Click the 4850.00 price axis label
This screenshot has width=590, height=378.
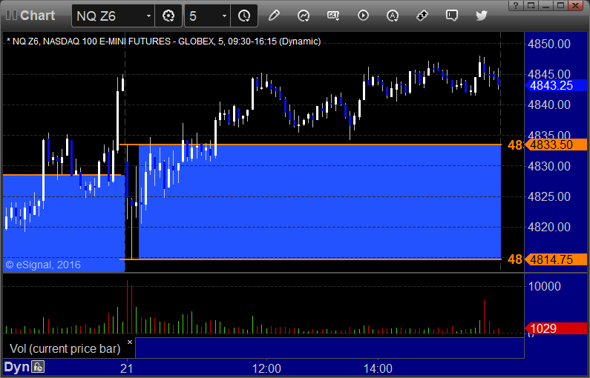[x=549, y=44]
